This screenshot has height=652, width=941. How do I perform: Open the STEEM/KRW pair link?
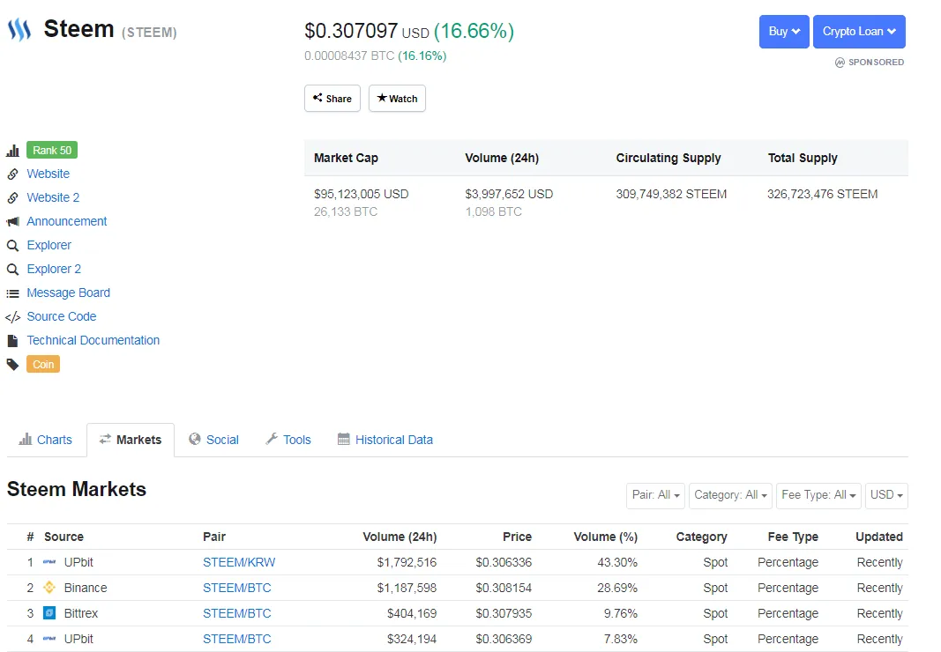(x=239, y=563)
